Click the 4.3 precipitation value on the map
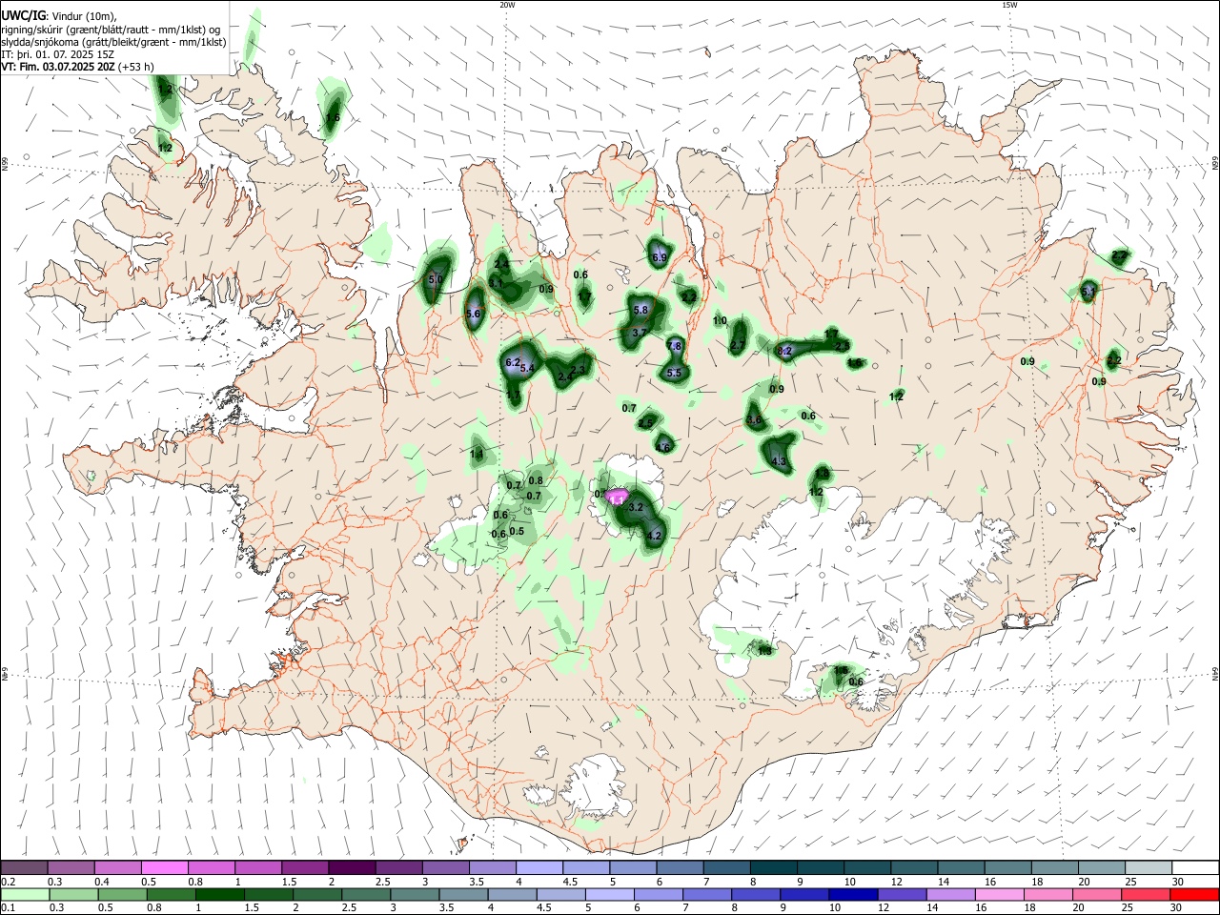Screen dimensions: 1220x915 click(779, 461)
